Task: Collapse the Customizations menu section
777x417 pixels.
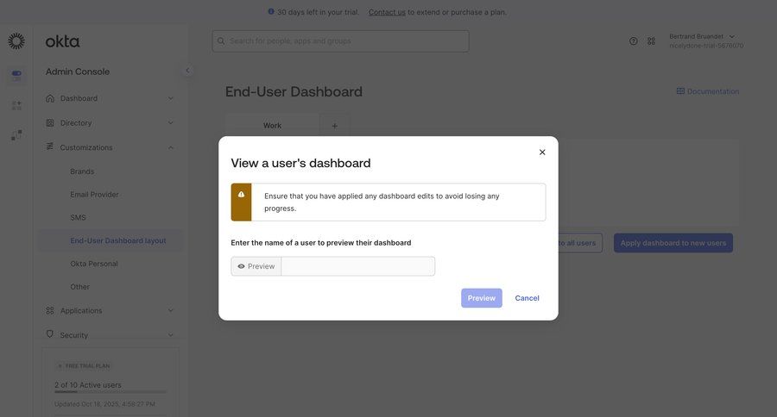Action: [x=170, y=147]
